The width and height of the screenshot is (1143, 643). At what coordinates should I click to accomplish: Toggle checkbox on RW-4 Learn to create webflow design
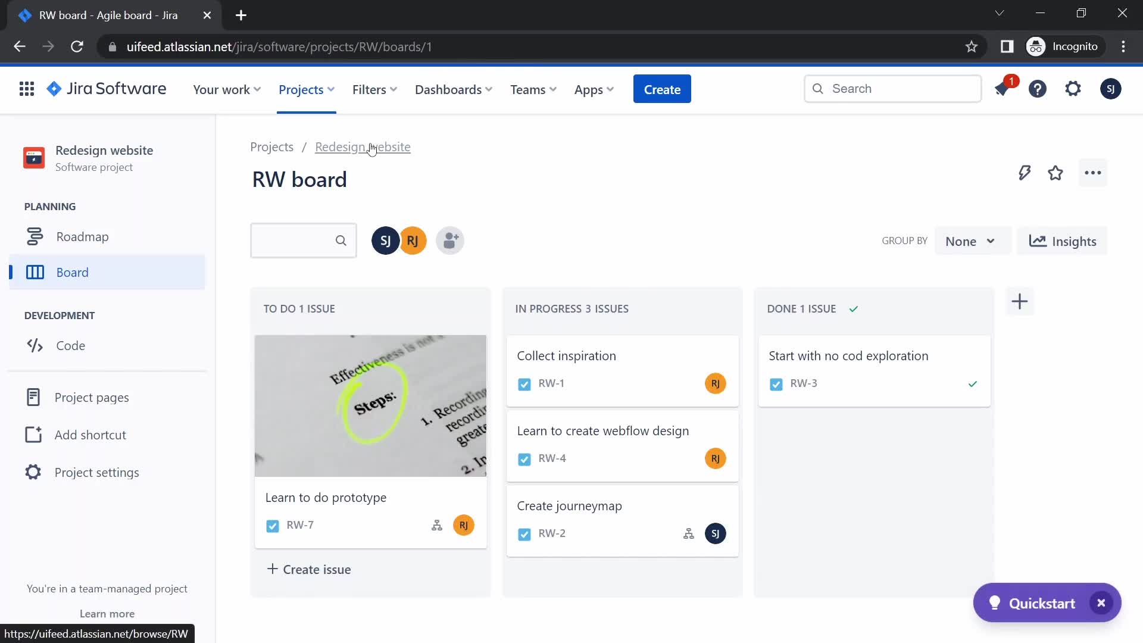click(524, 458)
